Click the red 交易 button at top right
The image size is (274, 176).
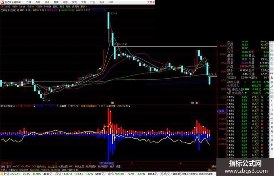(151, 2)
